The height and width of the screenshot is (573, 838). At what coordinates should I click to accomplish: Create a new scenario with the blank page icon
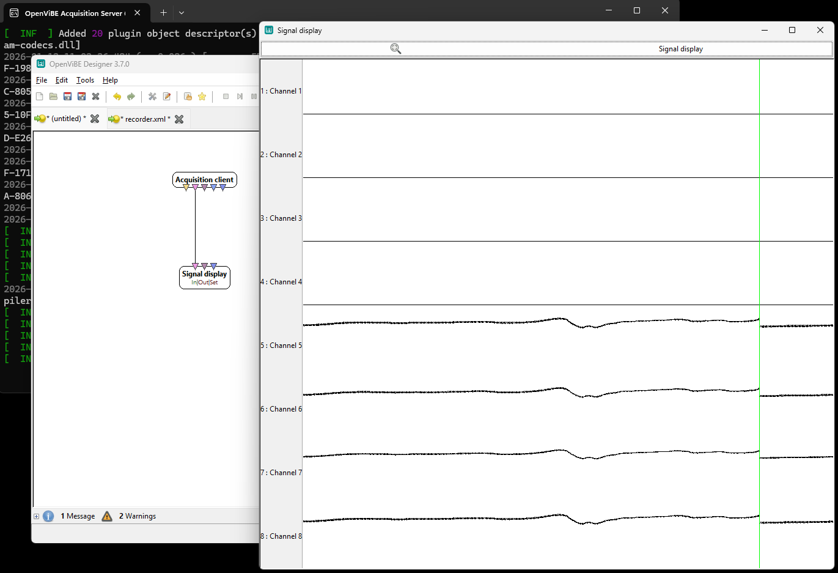[x=39, y=96]
